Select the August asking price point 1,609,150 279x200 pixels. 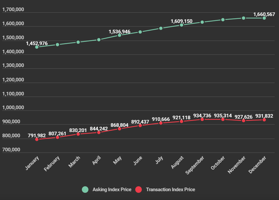(x=181, y=25)
